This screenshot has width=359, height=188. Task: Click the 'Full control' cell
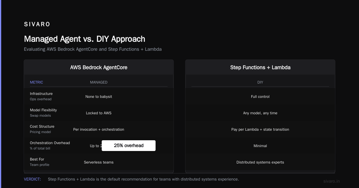click(x=260, y=97)
